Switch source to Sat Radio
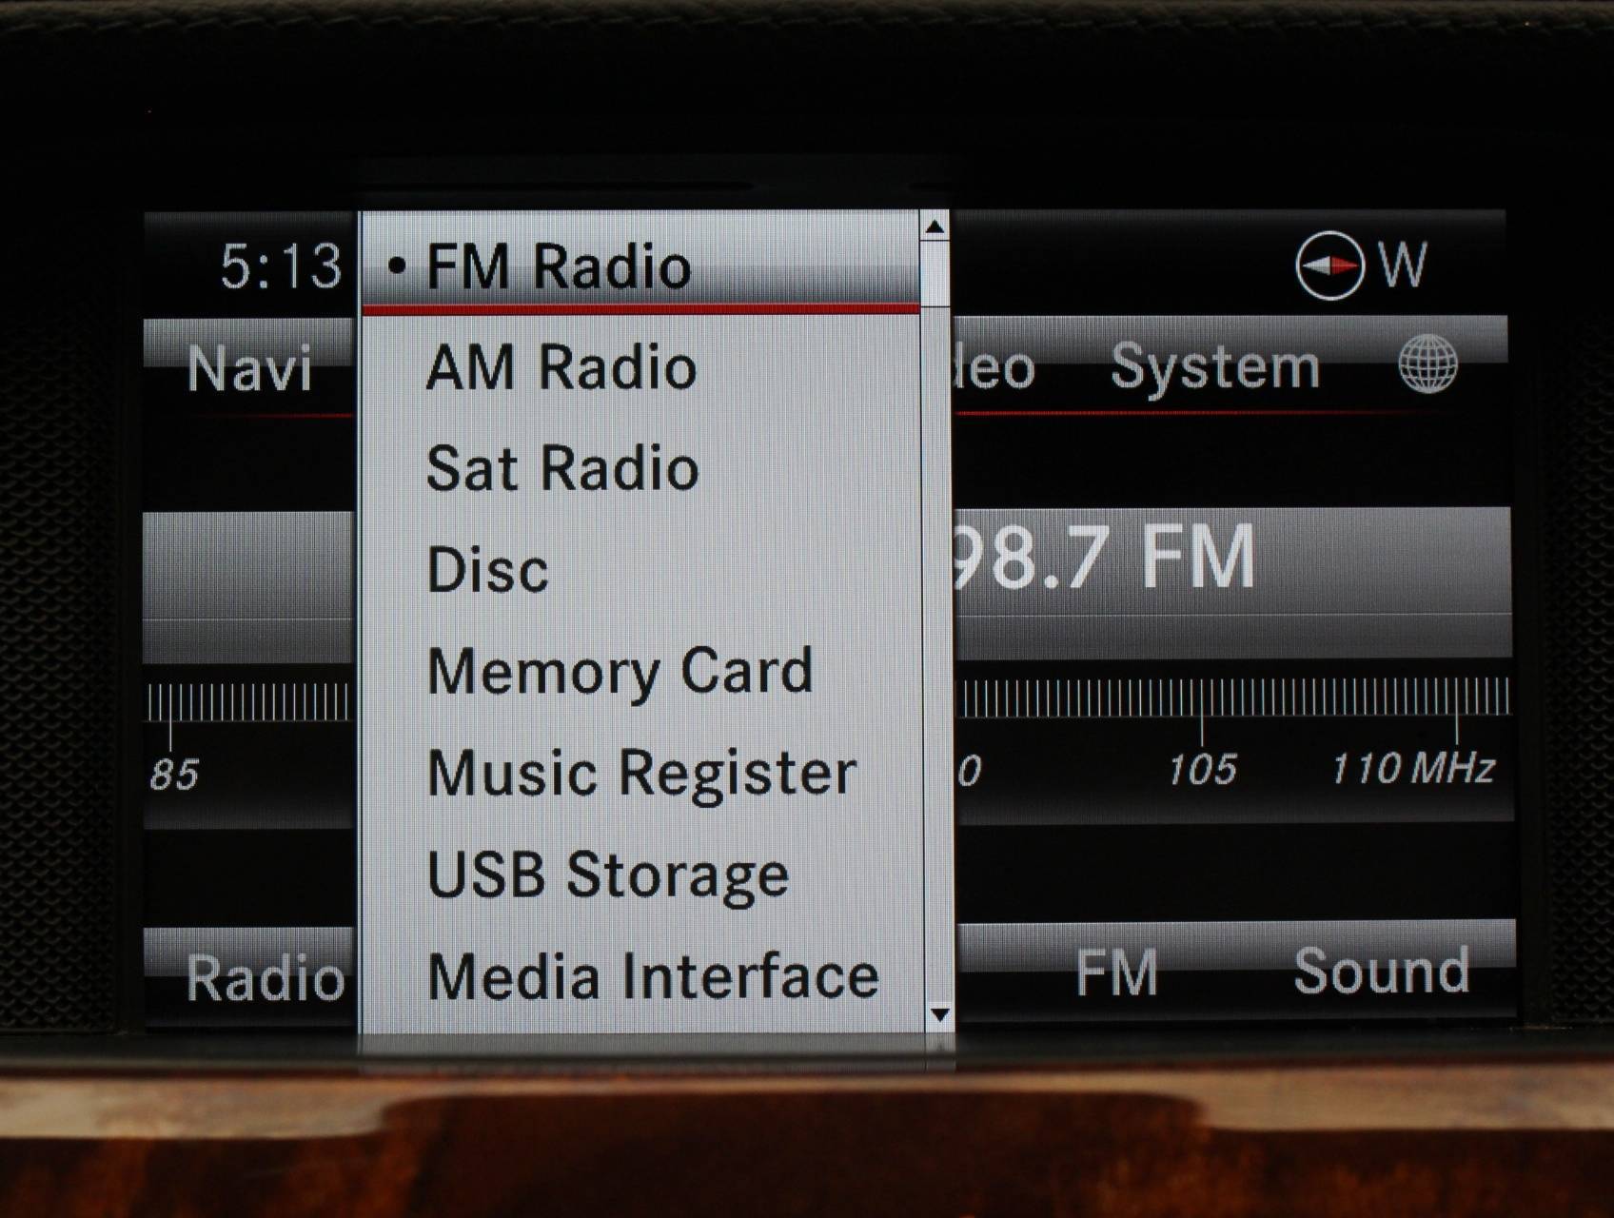 point(561,468)
